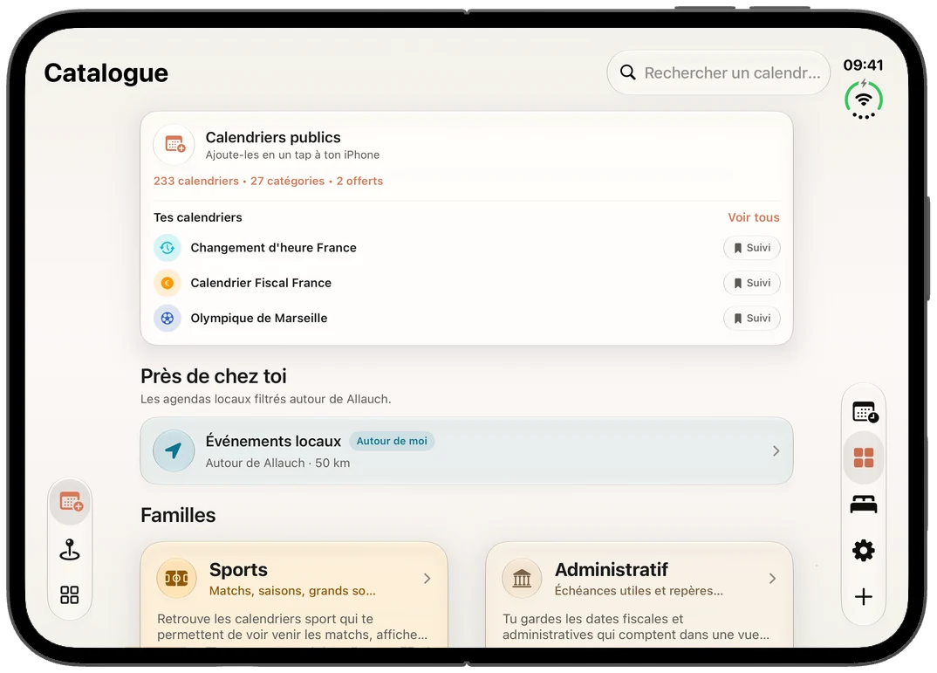
Task: Open the Administratif family card title
Action: coord(612,570)
